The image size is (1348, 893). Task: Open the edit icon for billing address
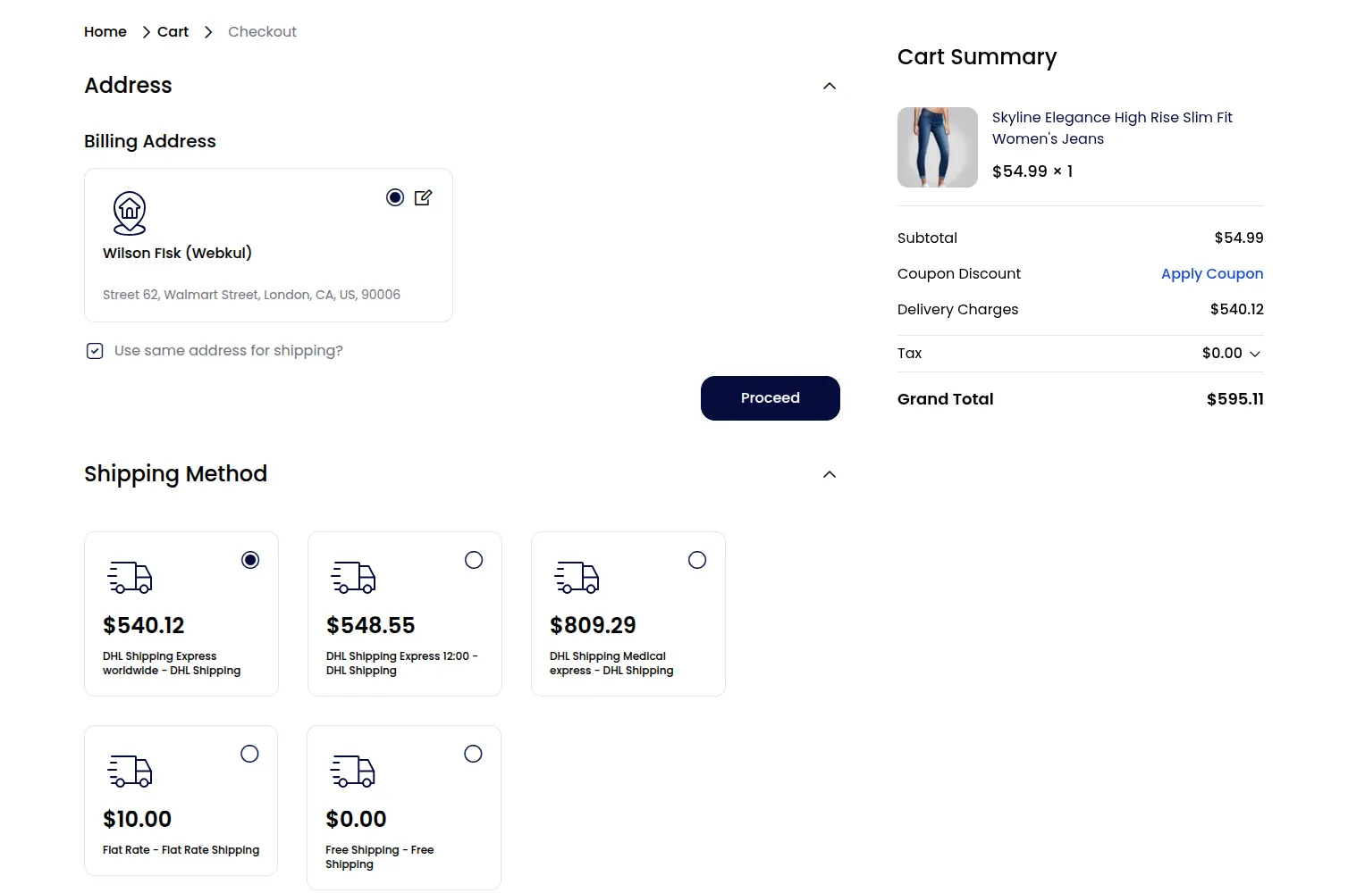(x=424, y=197)
